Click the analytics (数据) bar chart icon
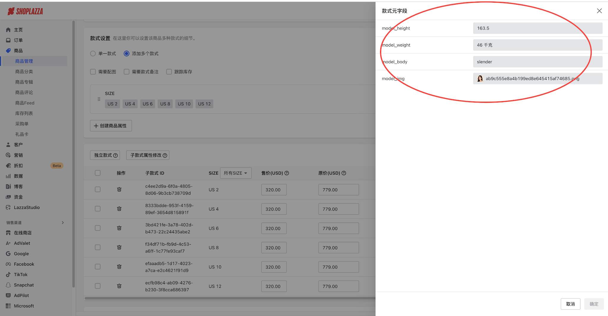This screenshot has width=608, height=316. [x=8, y=176]
